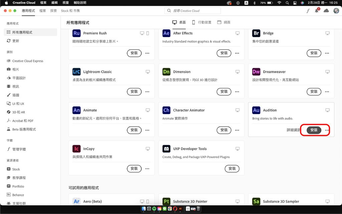This screenshot has width=342, height=214.
Task: Open more options for Bridge
Action: click(327, 53)
